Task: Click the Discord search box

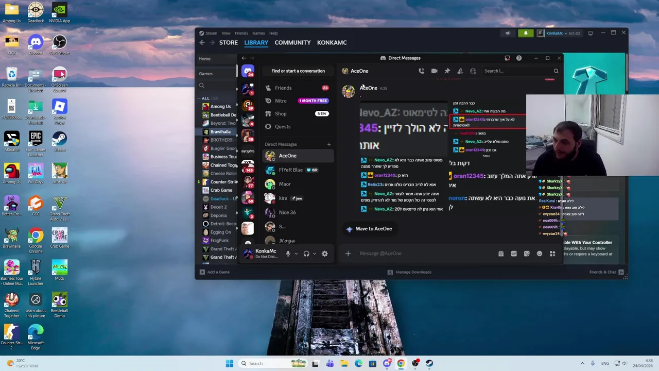Action: (521, 71)
